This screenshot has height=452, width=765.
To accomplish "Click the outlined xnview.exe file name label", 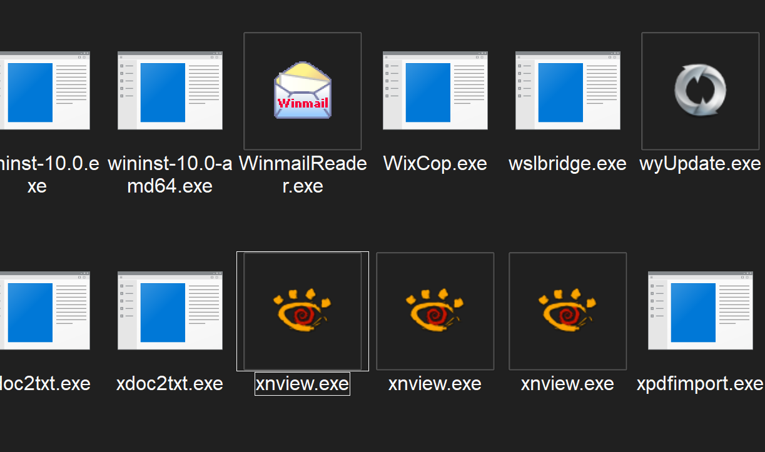I will (x=302, y=383).
